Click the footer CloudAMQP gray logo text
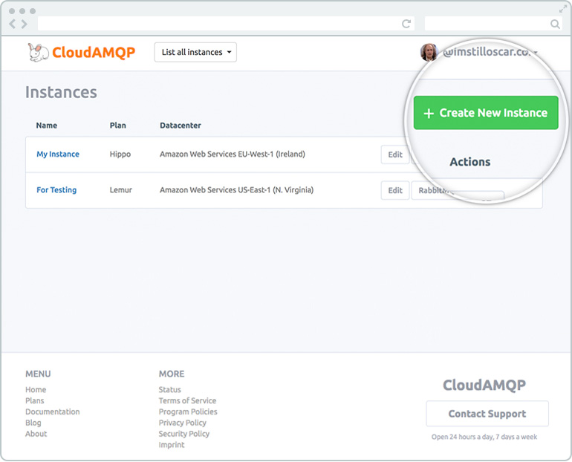This screenshot has height=462, width=572. (x=484, y=385)
